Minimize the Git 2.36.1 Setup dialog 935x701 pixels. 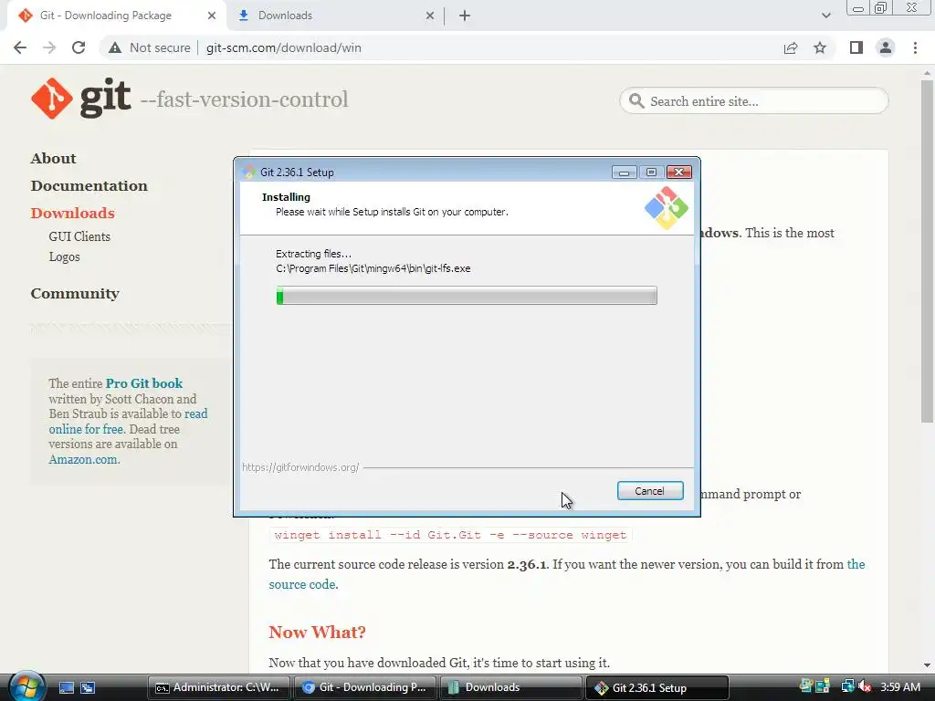[x=624, y=173]
